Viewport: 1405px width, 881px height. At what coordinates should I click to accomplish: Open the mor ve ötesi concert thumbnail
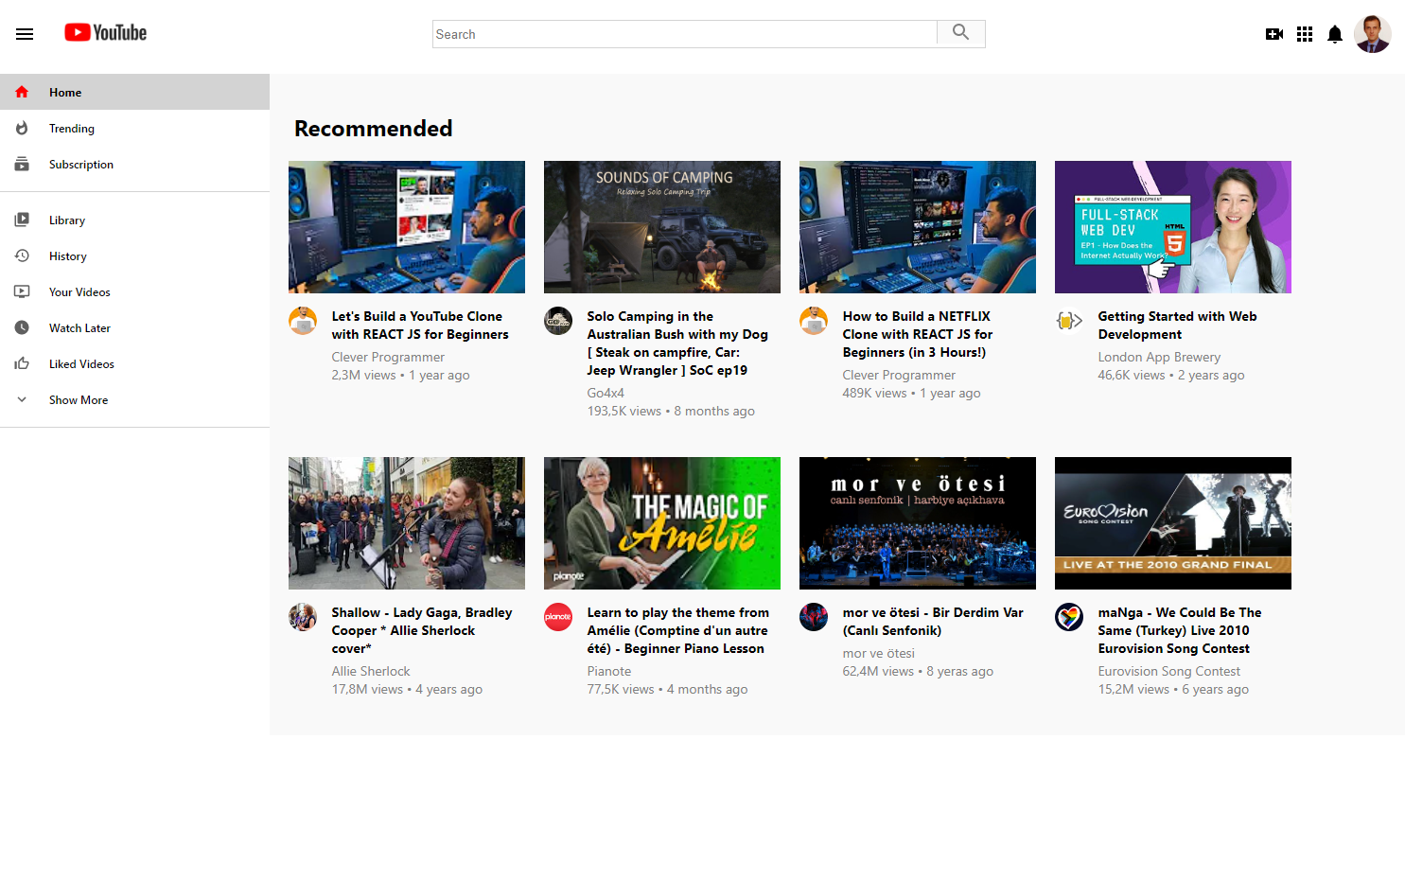918,523
